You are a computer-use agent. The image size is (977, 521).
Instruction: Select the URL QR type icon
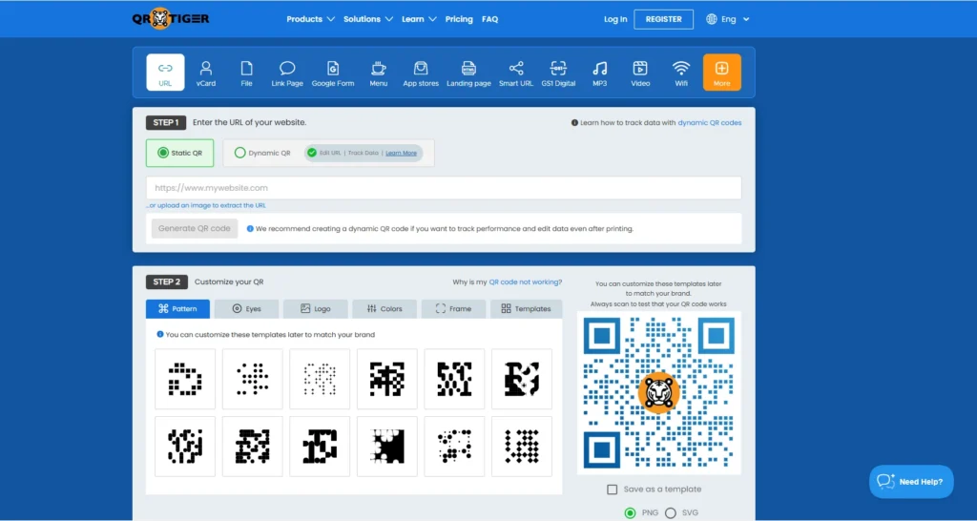click(165, 73)
